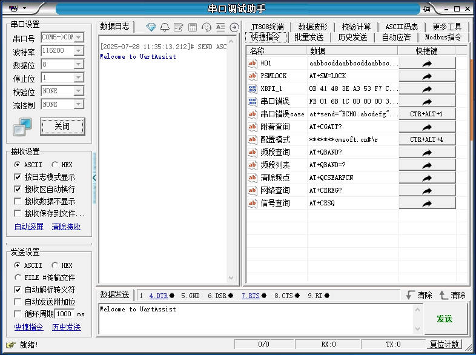Click the status bar hand icon
Viewport: 476px width, 355px height.
11,345
